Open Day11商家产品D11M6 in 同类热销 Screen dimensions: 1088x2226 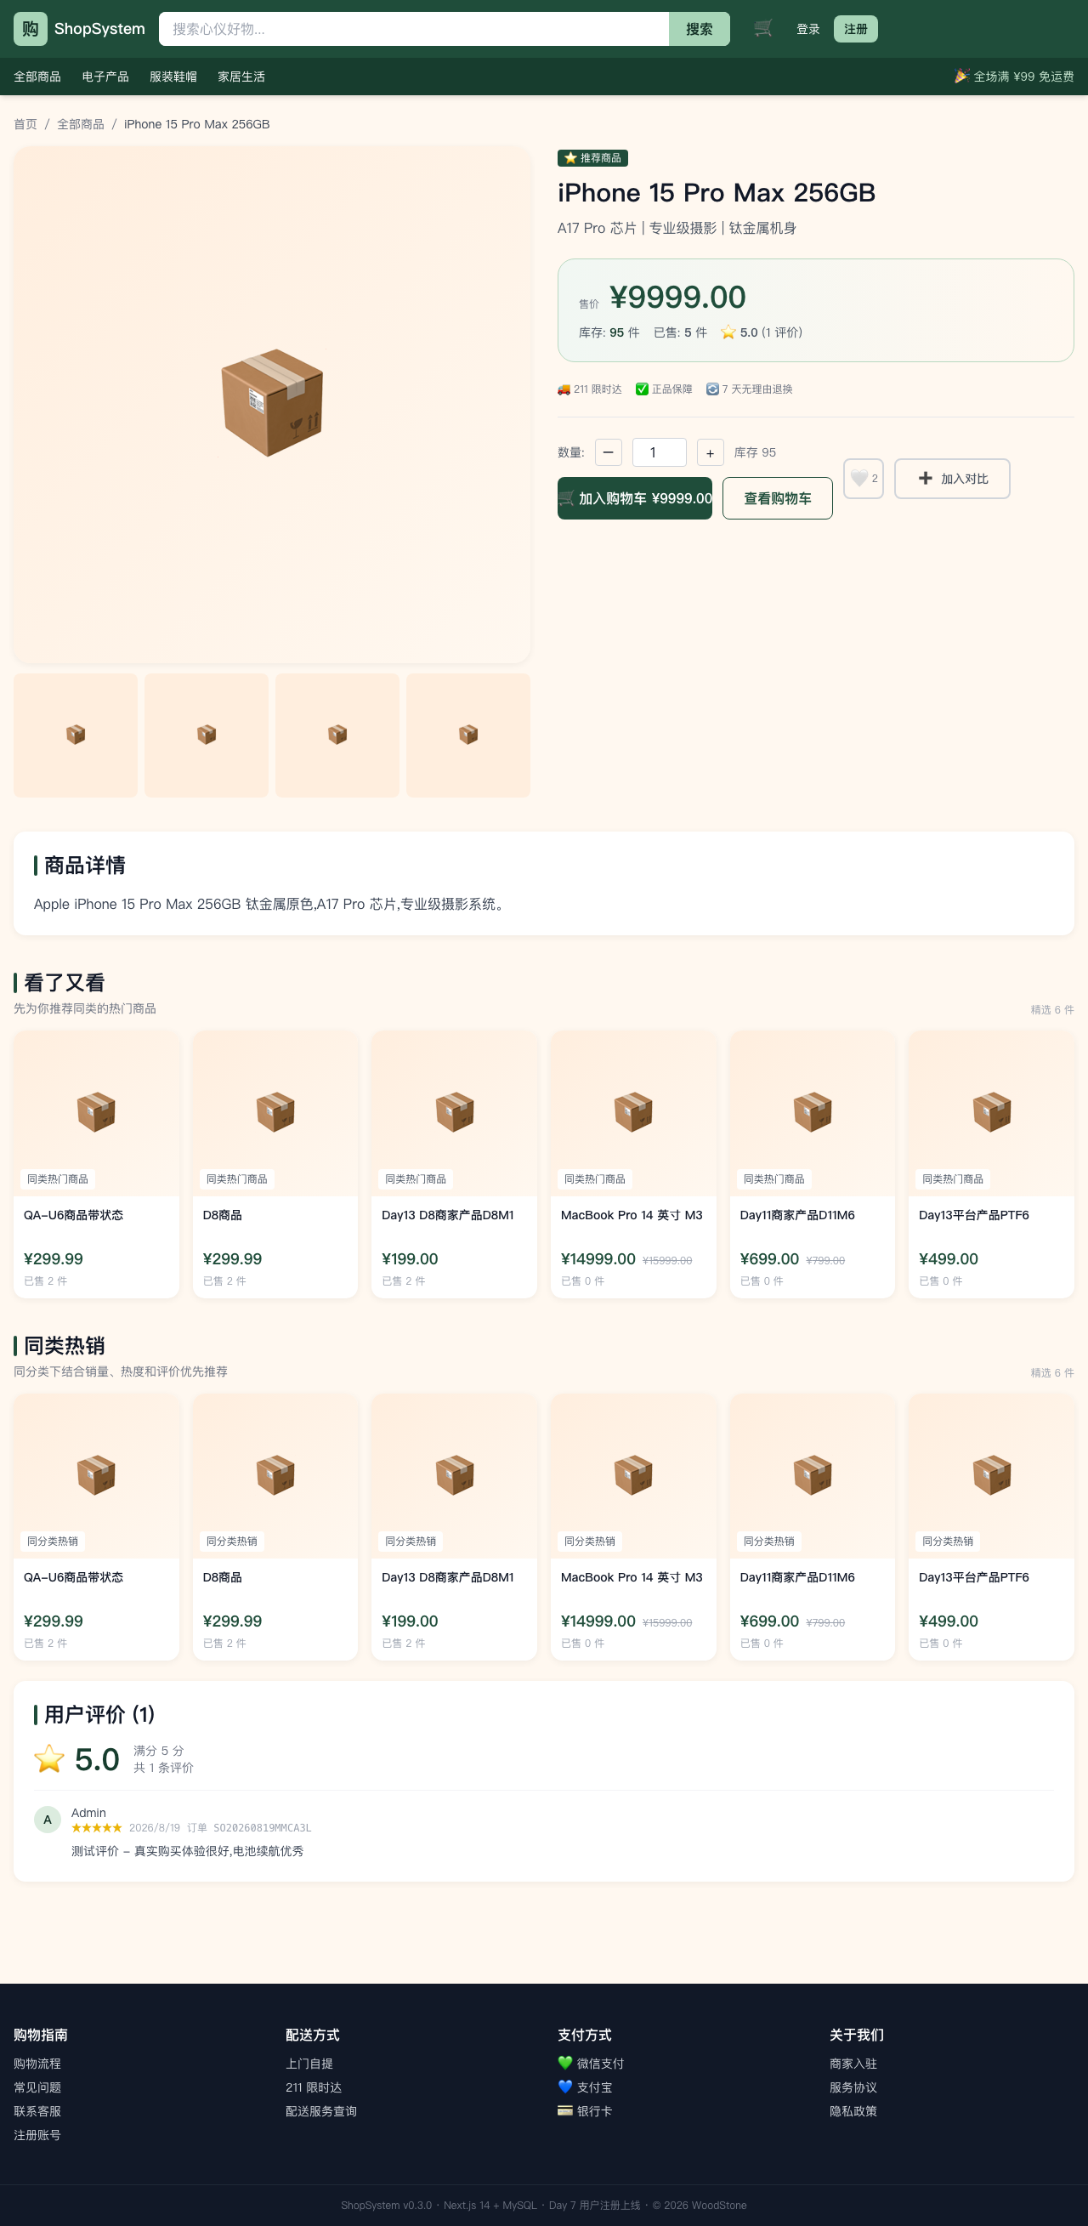tap(812, 1526)
